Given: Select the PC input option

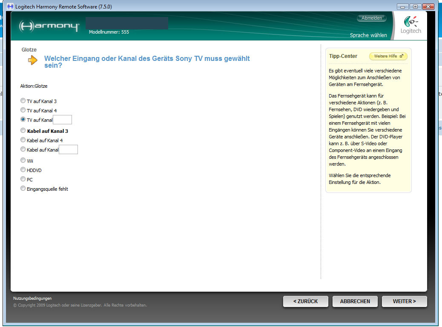Looking at the screenshot, I should tap(23, 179).
